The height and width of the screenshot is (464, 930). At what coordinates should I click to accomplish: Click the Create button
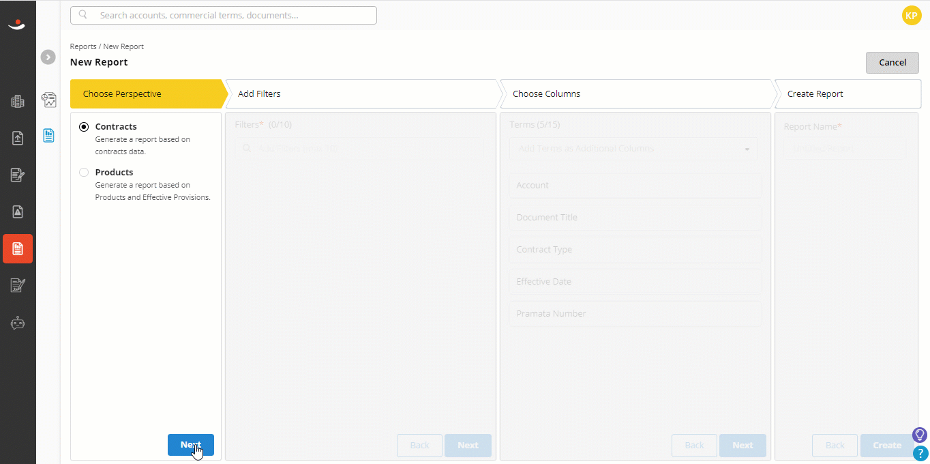[887, 445]
